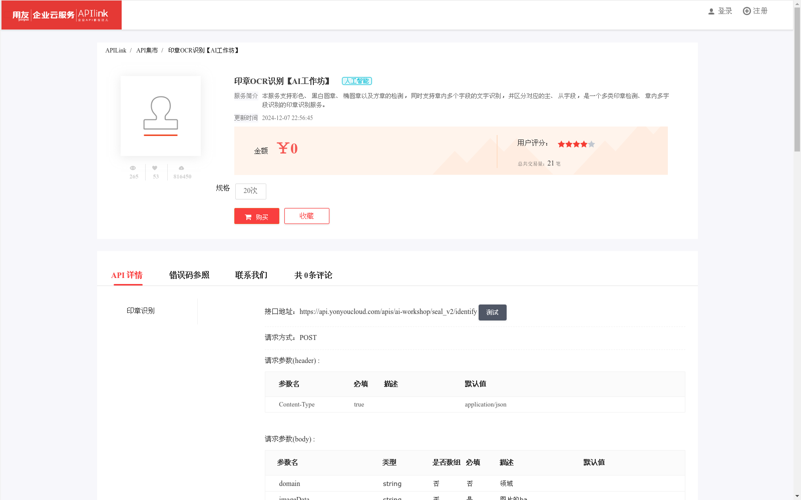Click the seal stamp product thumbnail
The image size is (801, 500).
(161, 116)
